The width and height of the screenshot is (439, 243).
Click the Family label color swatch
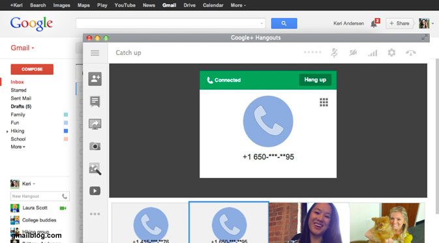66,115
